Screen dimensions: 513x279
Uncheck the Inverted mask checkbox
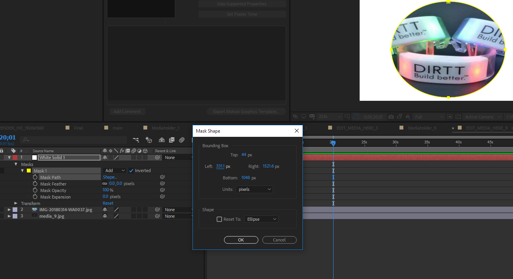[131, 171]
